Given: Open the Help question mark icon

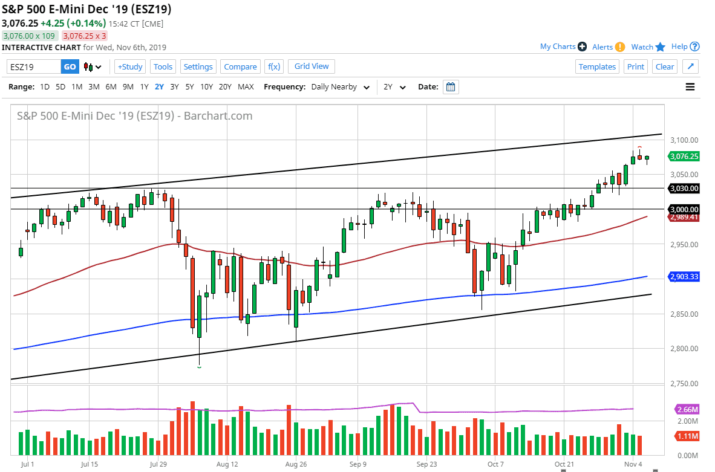Looking at the screenshot, I should pyautogui.click(x=694, y=47).
